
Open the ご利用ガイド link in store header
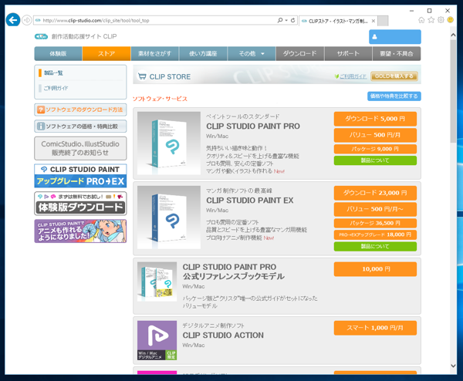[x=353, y=76]
